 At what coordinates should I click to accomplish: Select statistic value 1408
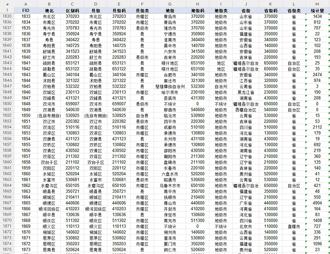click(x=317, y=221)
